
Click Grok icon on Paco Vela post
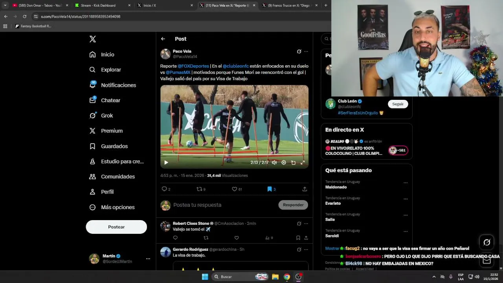[x=299, y=51]
